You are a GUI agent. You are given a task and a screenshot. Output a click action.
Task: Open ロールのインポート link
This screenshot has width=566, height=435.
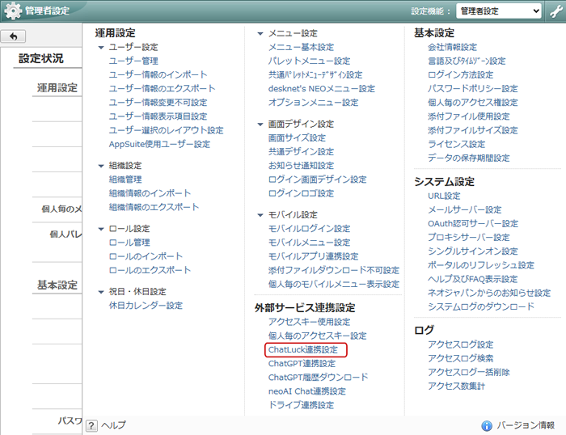click(x=146, y=256)
